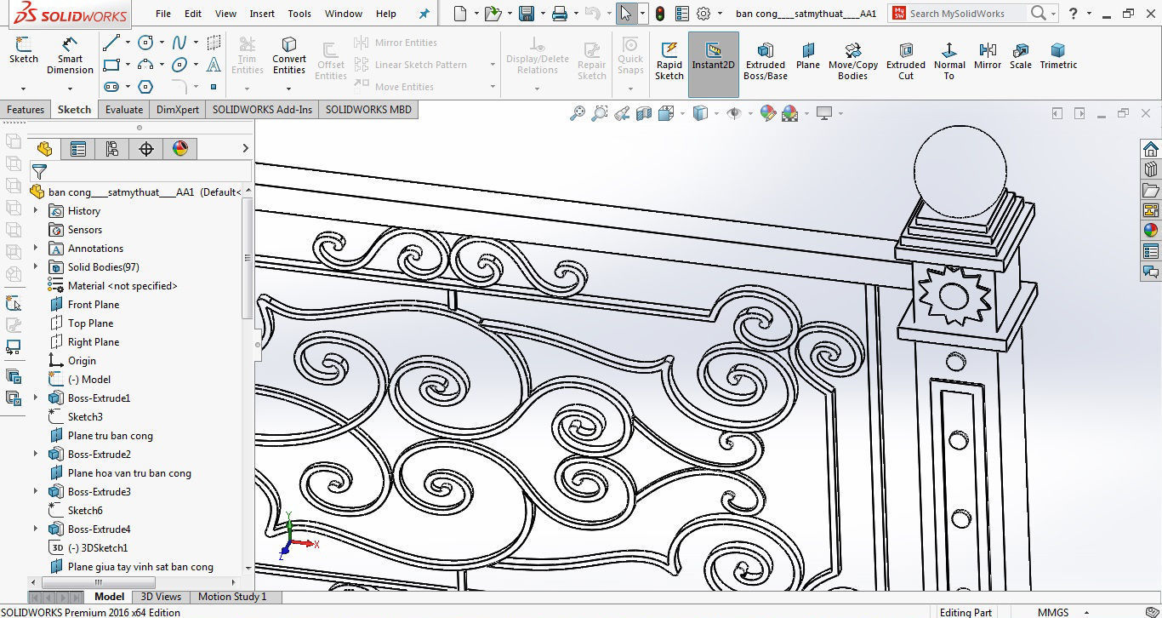
Task: Switch to the Evaluate tab
Action: tap(124, 110)
